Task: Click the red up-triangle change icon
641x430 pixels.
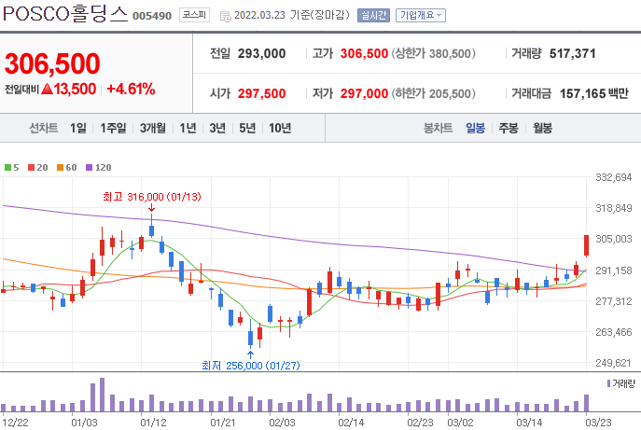Action: tap(47, 89)
